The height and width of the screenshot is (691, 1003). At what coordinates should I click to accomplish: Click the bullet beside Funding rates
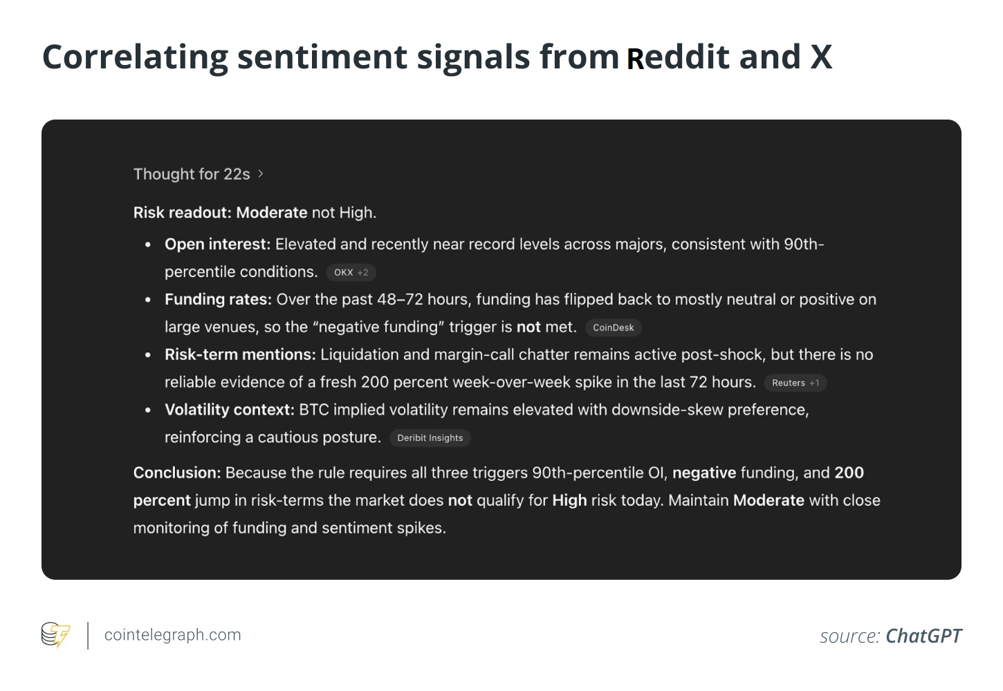click(148, 300)
